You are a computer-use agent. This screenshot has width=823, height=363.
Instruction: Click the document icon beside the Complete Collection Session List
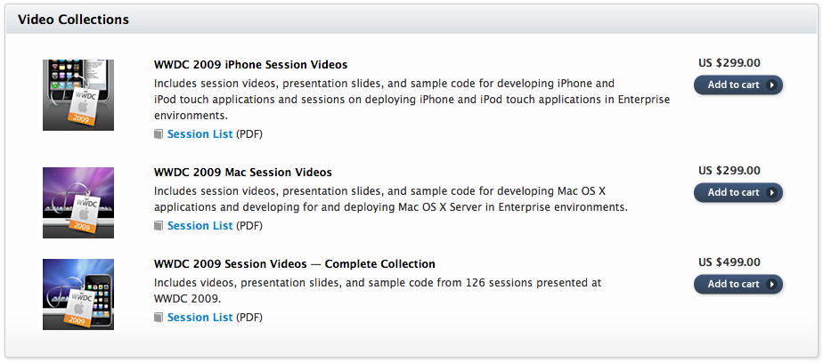coord(159,318)
